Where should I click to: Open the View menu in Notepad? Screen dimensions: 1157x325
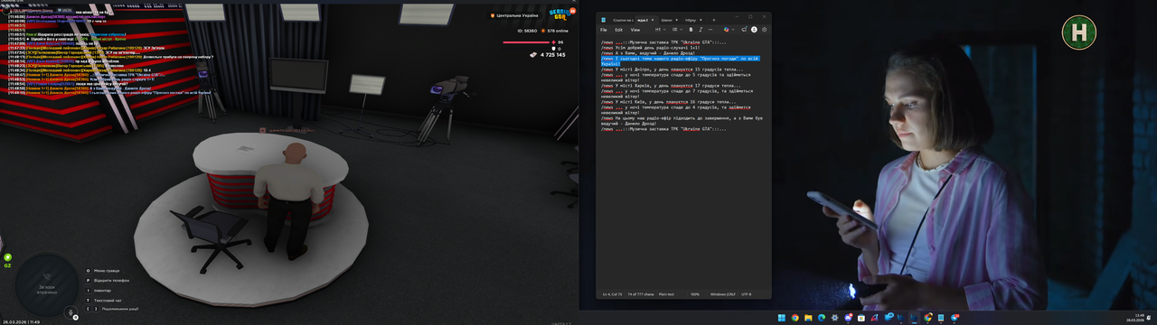(x=635, y=30)
